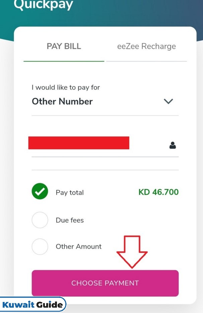Click the Due fees label text
Screen dimensions: 203x313
(x=70, y=220)
